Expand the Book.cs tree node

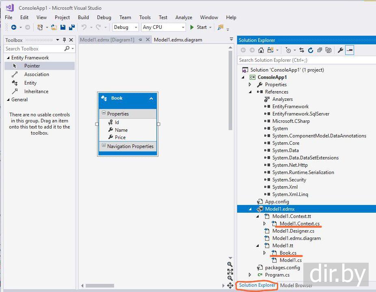pos(264,253)
